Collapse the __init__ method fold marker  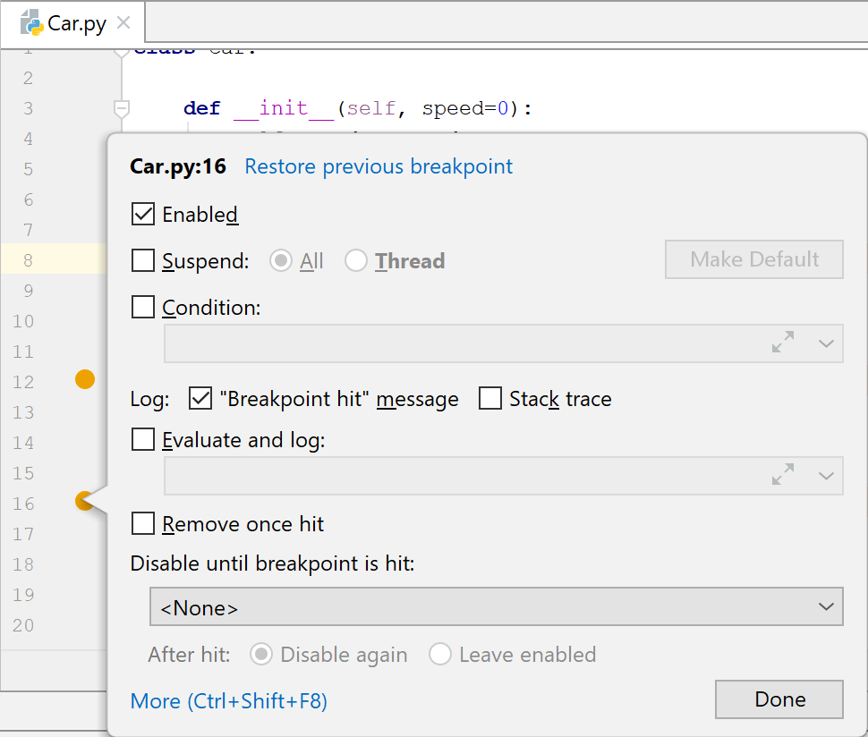123,108
